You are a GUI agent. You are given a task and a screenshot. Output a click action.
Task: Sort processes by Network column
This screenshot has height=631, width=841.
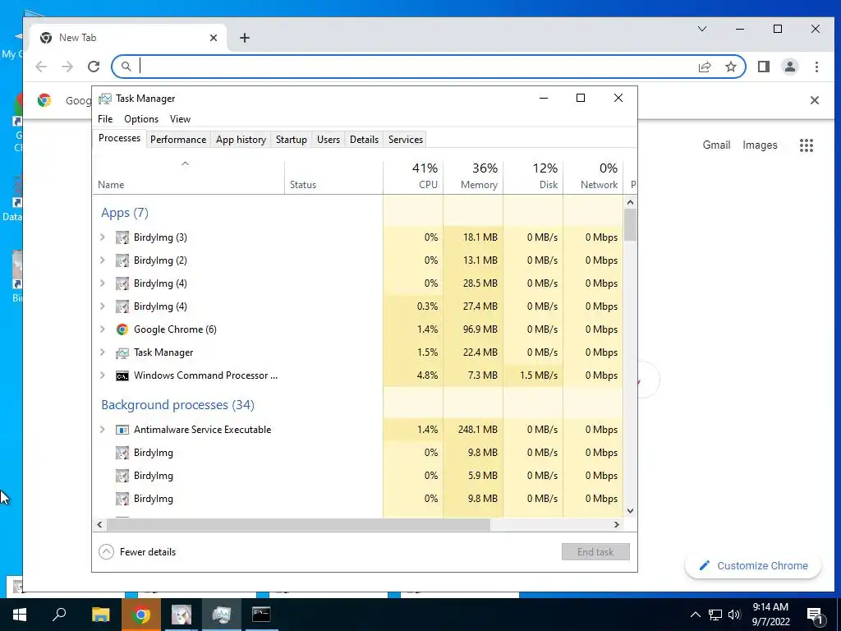pyautogui.click(x=593, y=177)
